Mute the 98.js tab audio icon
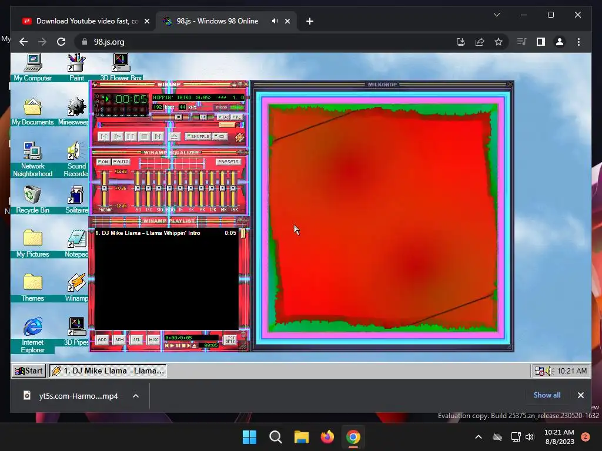 point(275,21)
